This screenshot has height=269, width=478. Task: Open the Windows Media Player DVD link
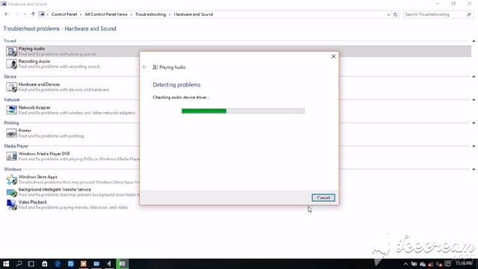[x=44, y=154]
